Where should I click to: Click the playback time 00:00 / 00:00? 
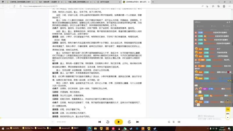[61, 122]
